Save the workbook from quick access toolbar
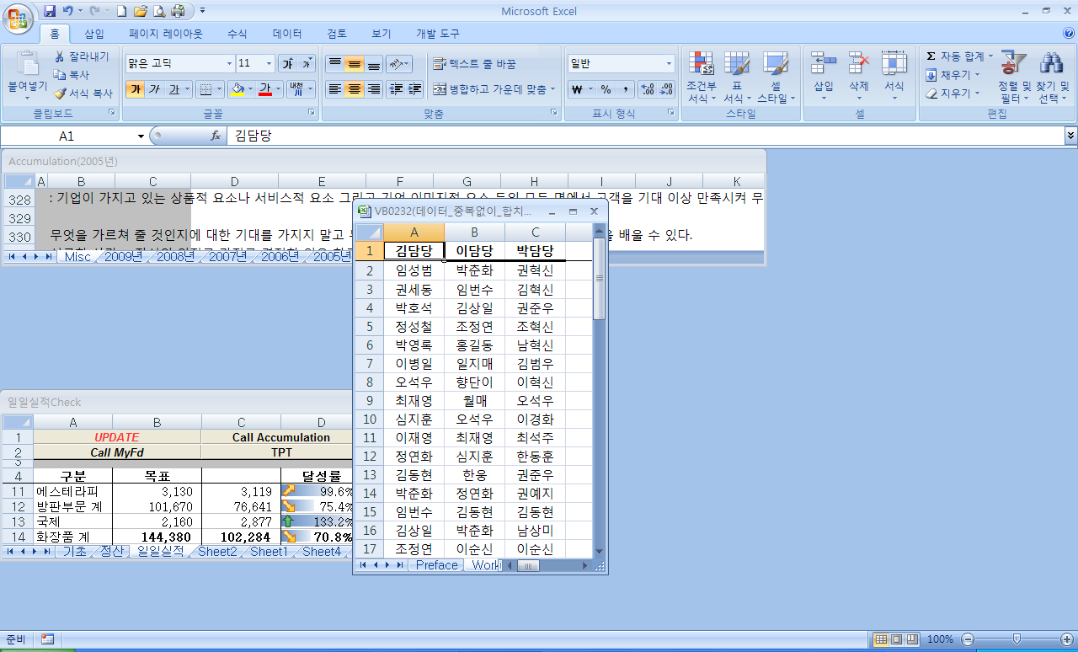 pos(50,11)
